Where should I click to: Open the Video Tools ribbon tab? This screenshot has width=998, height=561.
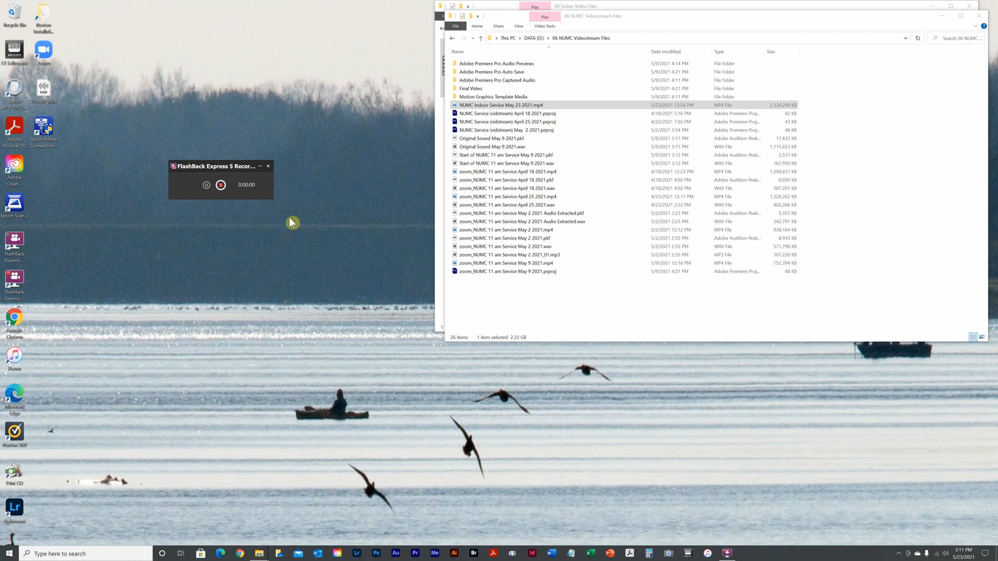pyautogui.click(x=544, y=26)
